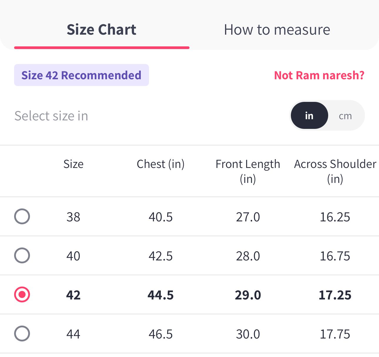This screenshot has height=357, width=379.
Task: Click the bold 44.5 chest value
Action: point(160,295)
